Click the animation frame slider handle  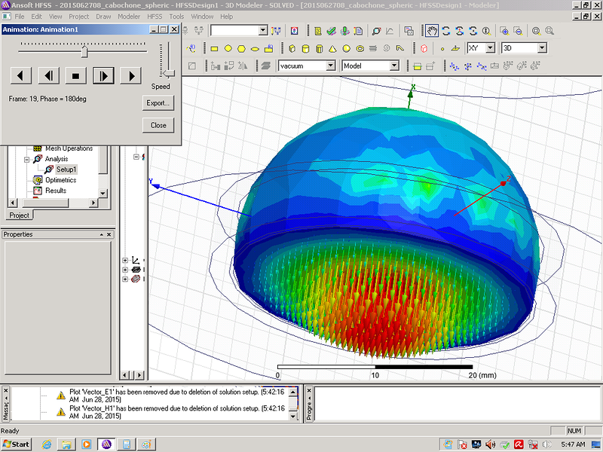(x=84, y=50)
